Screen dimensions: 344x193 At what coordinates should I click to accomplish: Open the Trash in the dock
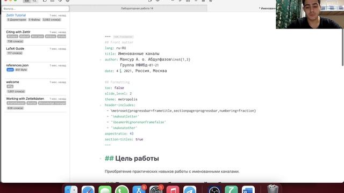coord(273,189)
